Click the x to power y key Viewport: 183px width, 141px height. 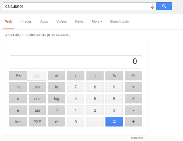pyautogui.click(x=57, y=122)
